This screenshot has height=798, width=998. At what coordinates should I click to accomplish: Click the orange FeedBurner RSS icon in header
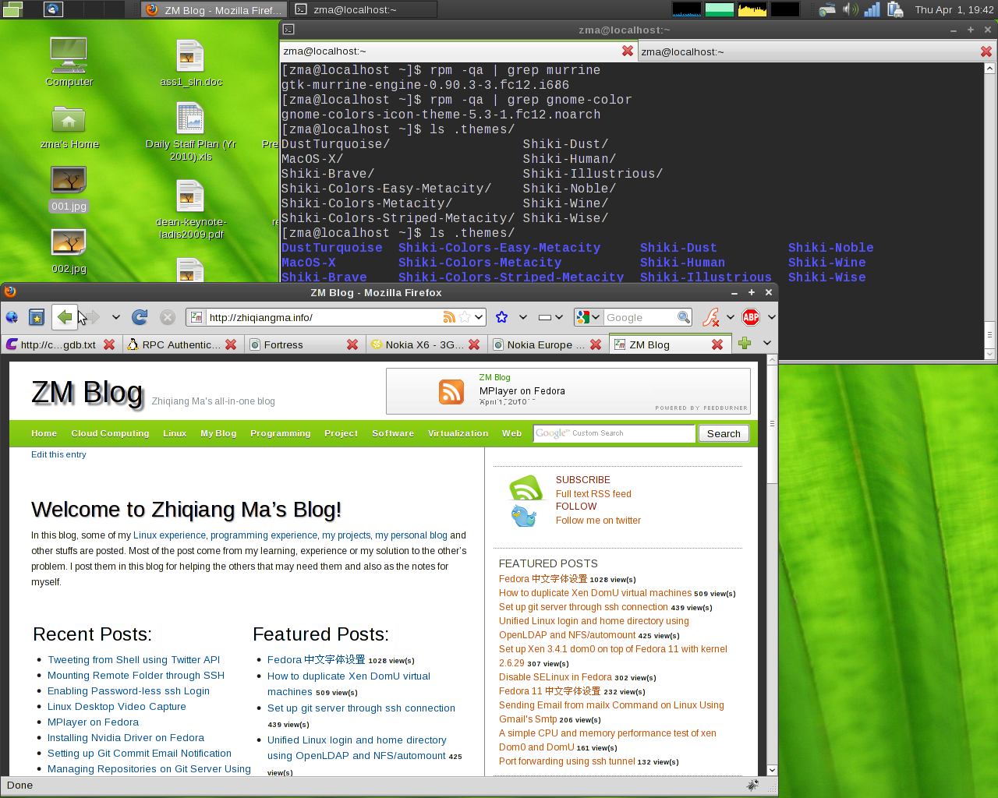pyautogui.click(x=451, y=392)
